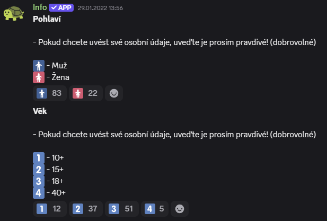Toggle the male reaction with 83 votes
Viewport: 327px width, 221px height.
[50, 93]
